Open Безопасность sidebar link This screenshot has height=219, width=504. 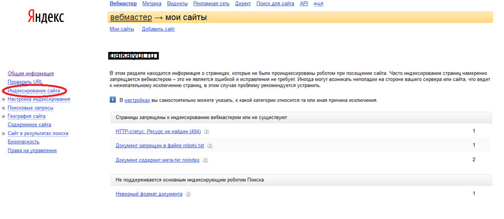24,142
